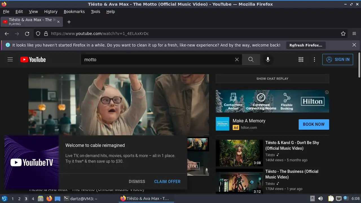
Task: Switch to the dartz@VM3 terminal window
Action: click(81, 198)
